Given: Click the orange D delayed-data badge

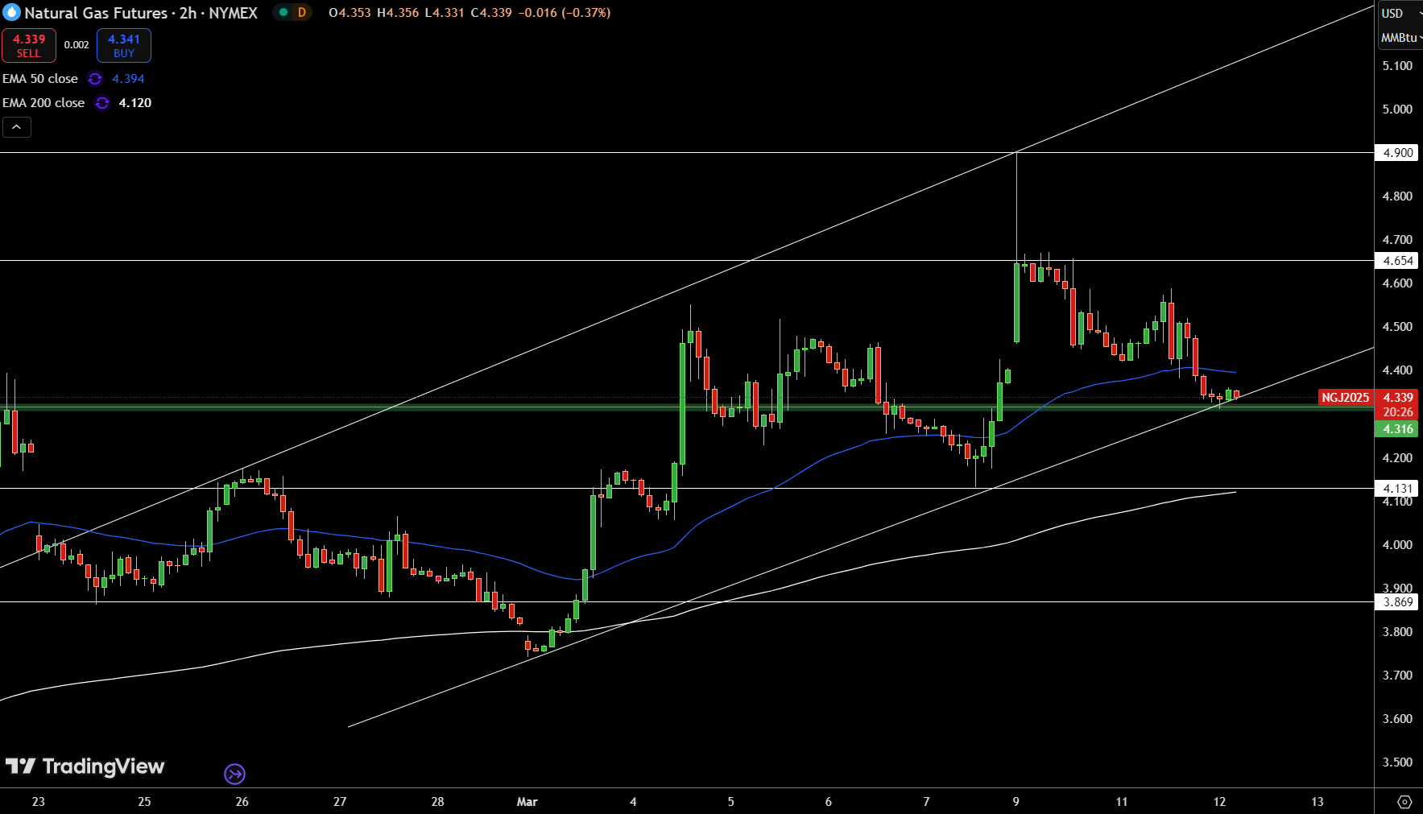Looking at the screenshot, I should pyautogui.click(x=302, y=13).
